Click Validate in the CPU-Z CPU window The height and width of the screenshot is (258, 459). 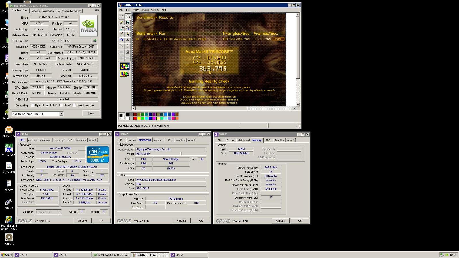[82, 221]
